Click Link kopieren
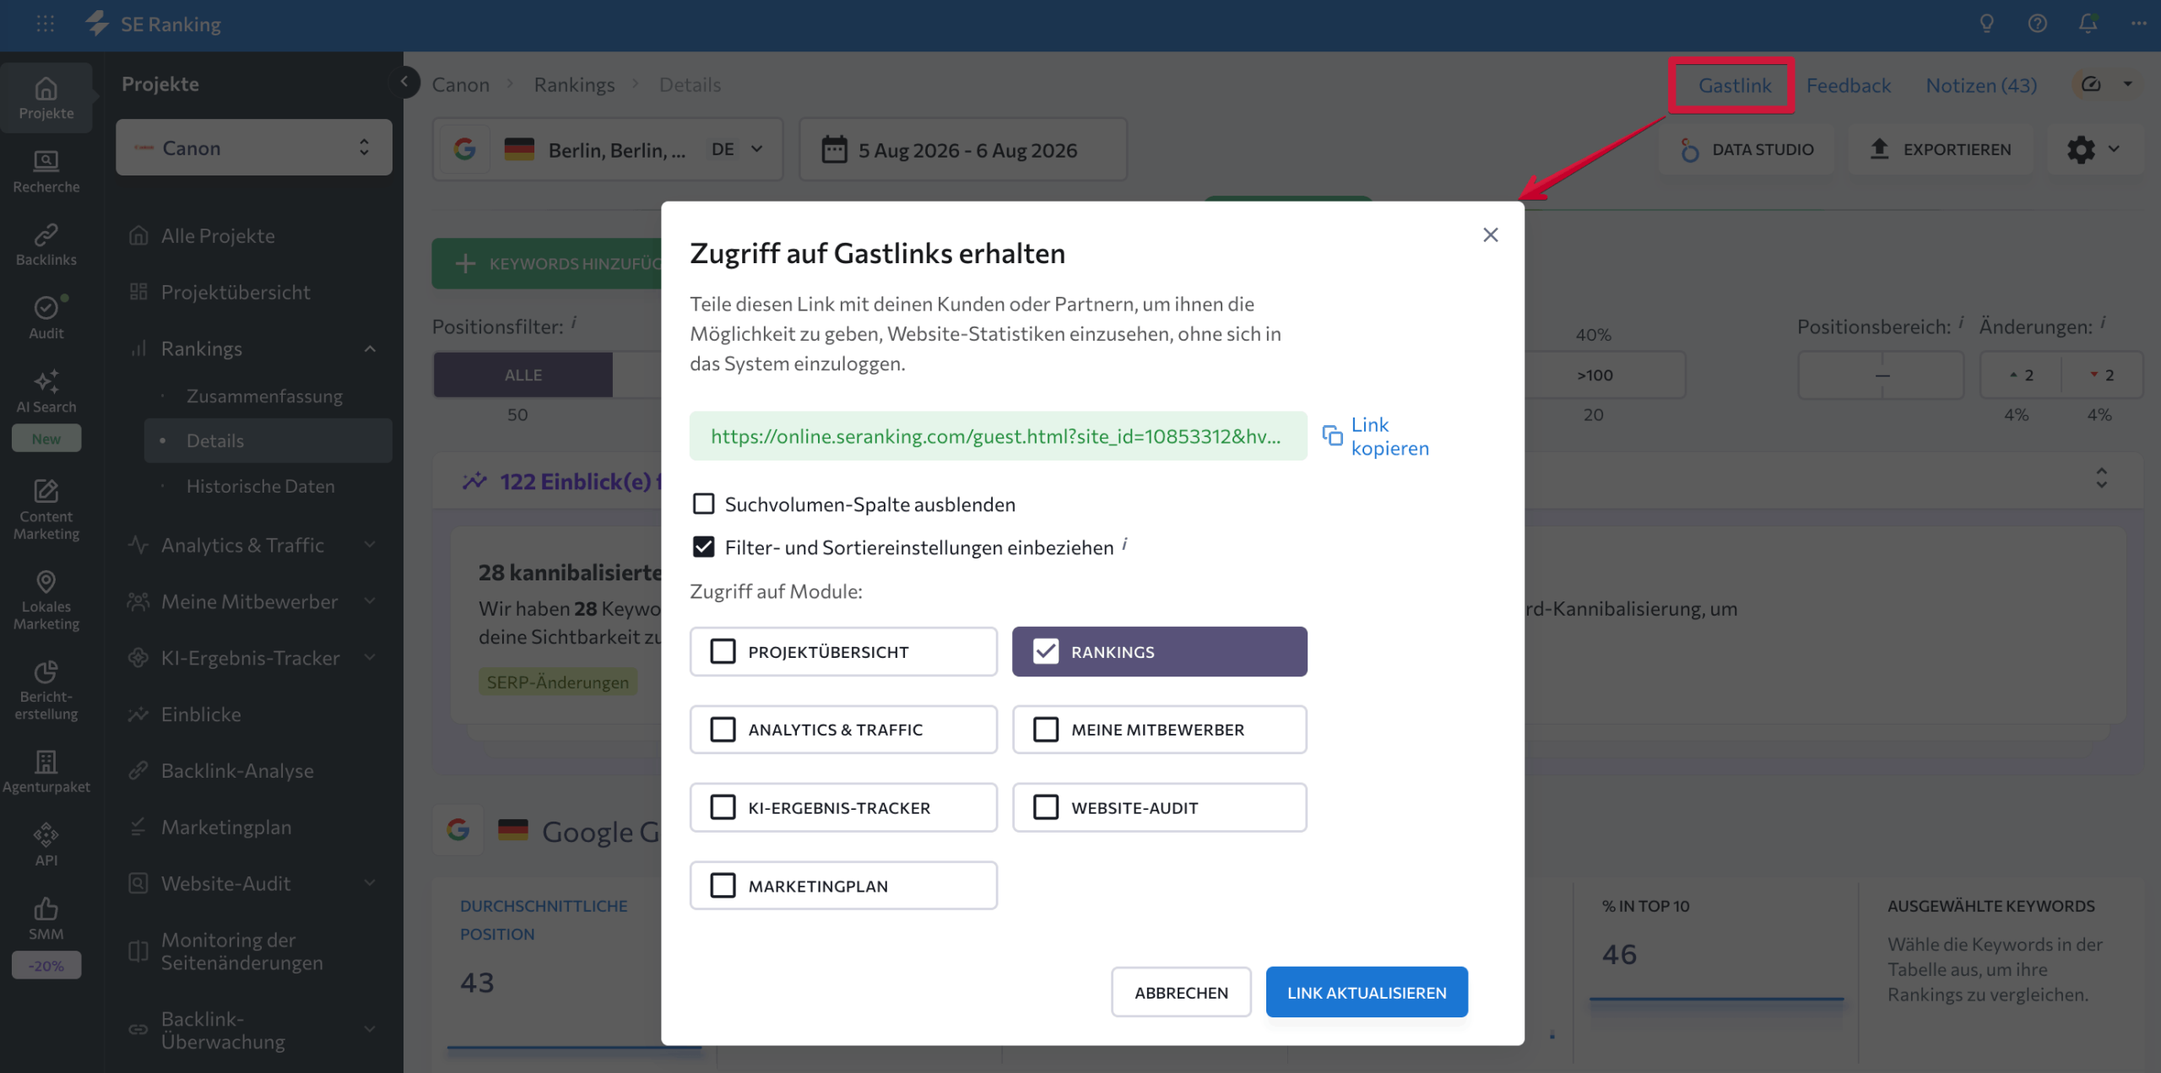Image resolution: width=2161 pixels, height=1073 pixels. (1389, 436)
